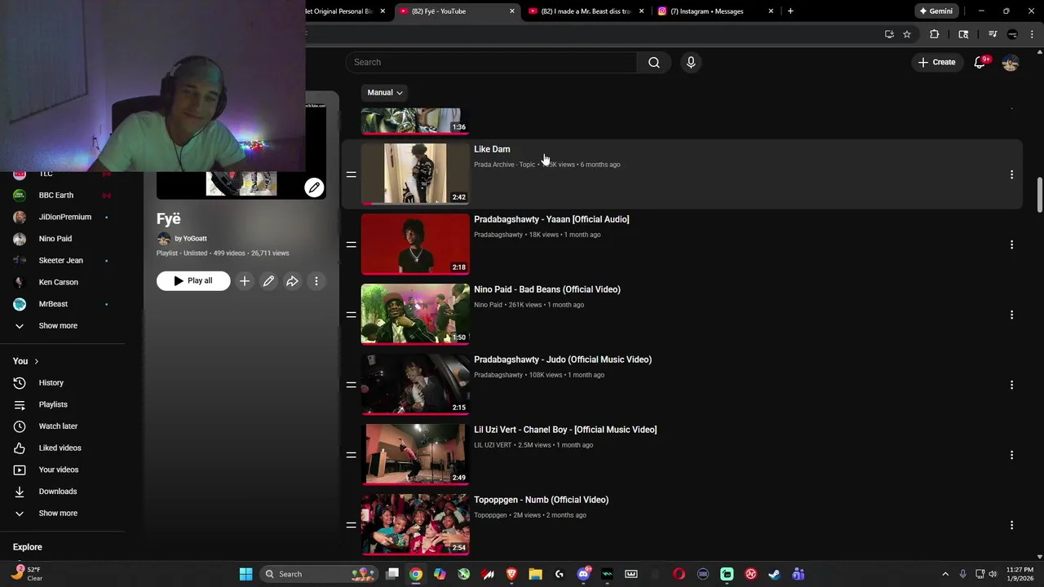Switch to Mr. Beast diss track tab
Screen dimensions: 1044x587
click(586, 11)
